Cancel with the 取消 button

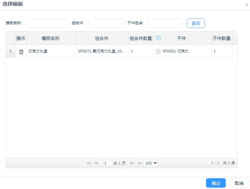(x=239, y=183)
